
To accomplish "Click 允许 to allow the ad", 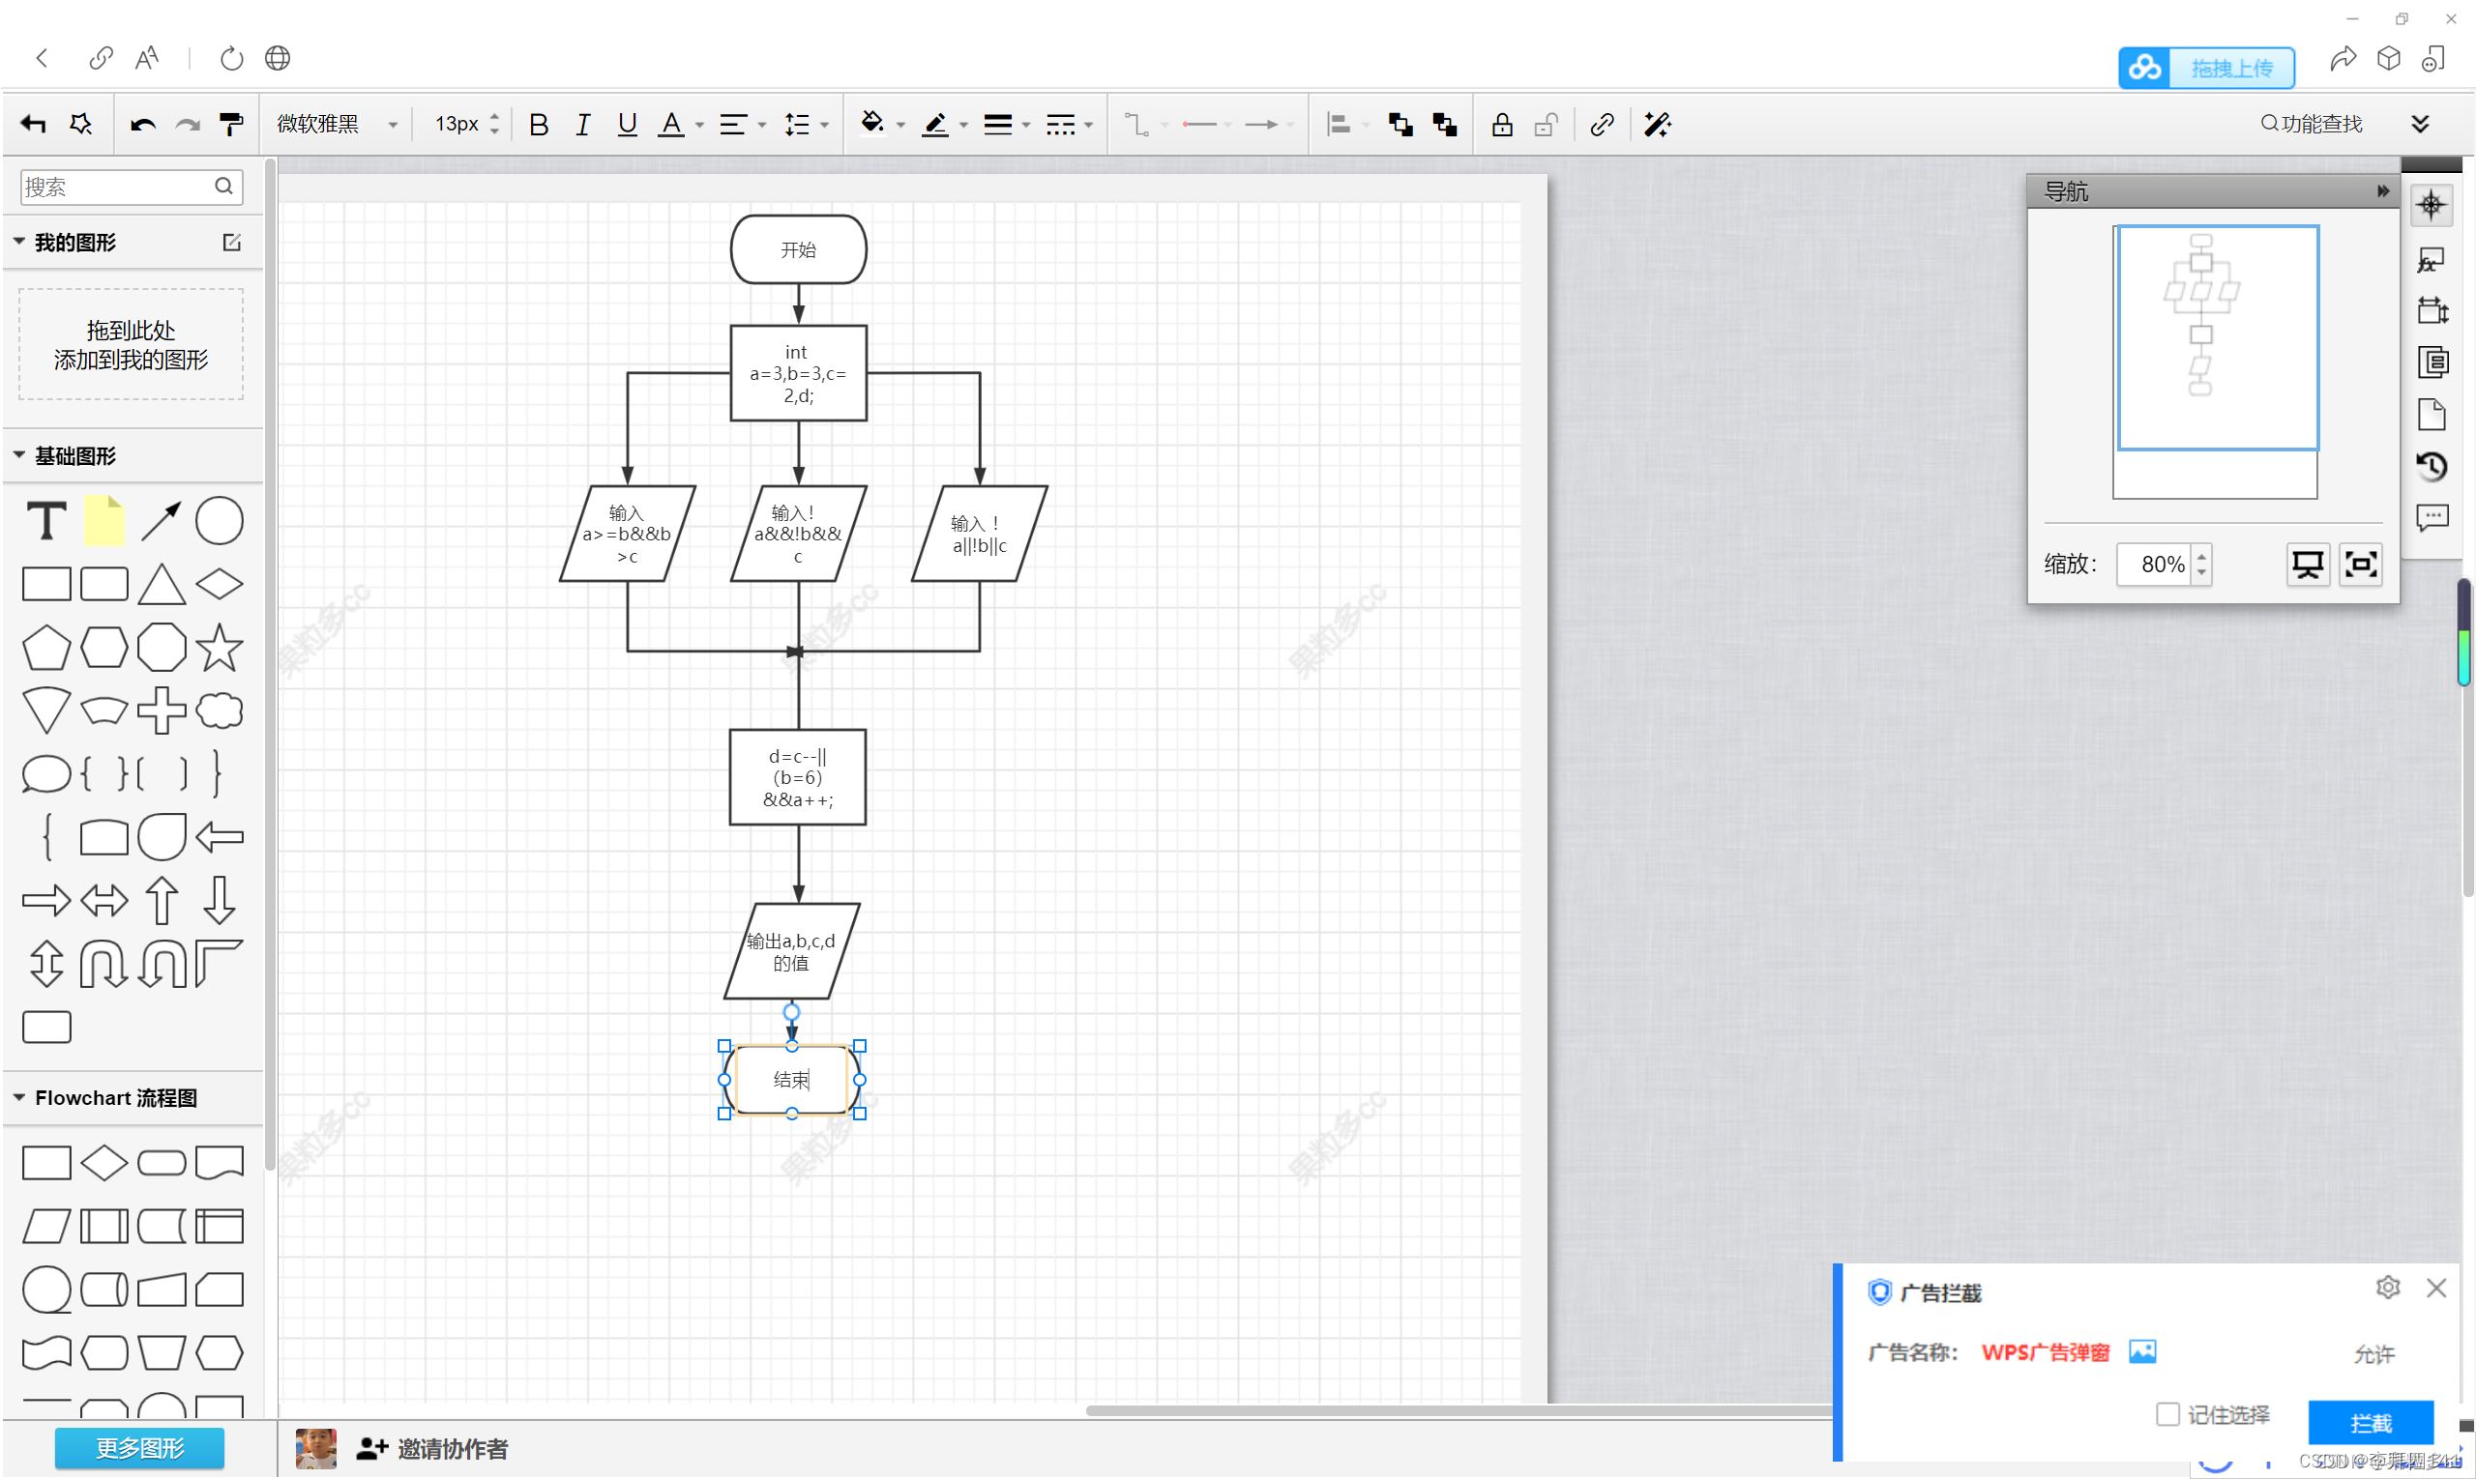I will 2373,1353.
